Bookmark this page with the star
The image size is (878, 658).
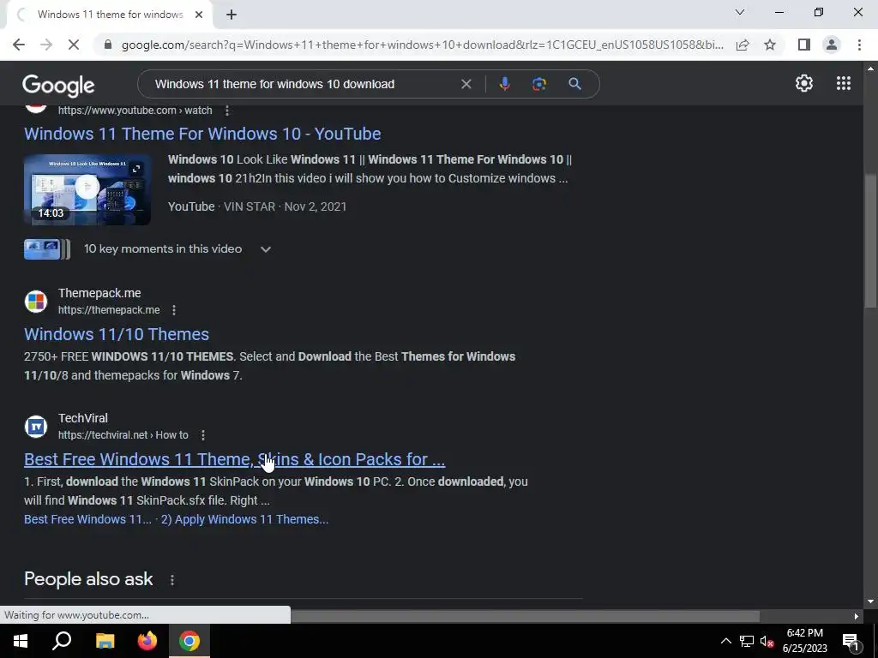coord(770,45)
